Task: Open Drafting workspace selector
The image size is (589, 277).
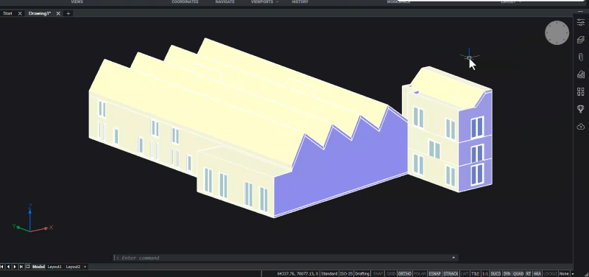Action: coord(362,273)
